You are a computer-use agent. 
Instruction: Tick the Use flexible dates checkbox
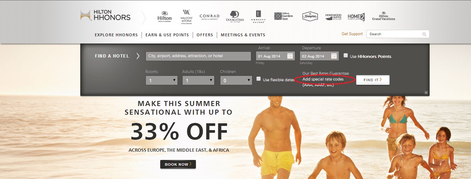pos(259,79)
